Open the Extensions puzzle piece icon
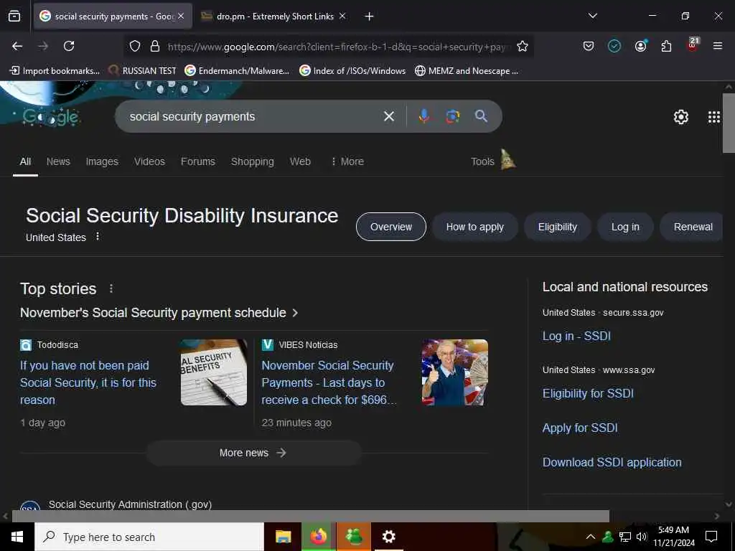The height and width of the screenshot is (551, 735). [x=666, y=46]
